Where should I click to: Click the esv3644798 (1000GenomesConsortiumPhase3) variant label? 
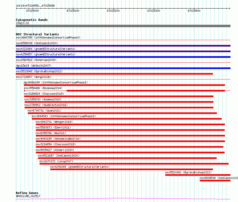[48, 37]
